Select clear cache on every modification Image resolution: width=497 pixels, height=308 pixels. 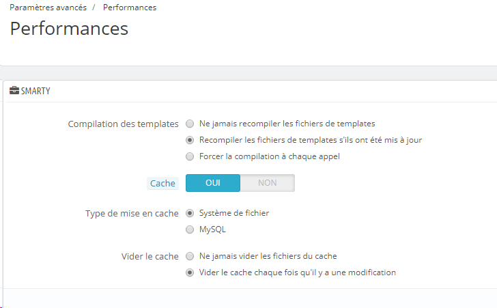[190, 272]
